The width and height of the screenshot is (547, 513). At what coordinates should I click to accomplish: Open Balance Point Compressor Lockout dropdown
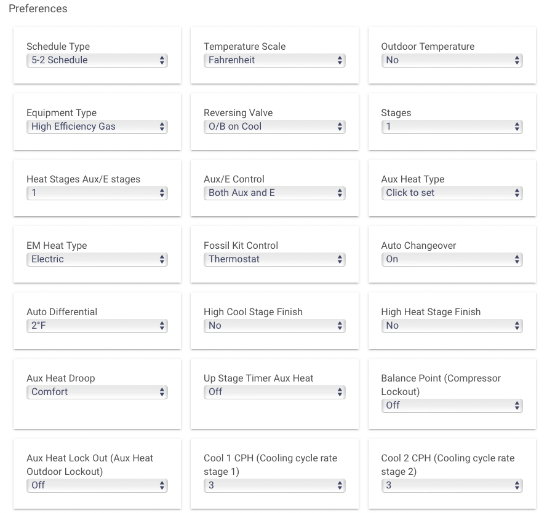[x=452, y=405]
